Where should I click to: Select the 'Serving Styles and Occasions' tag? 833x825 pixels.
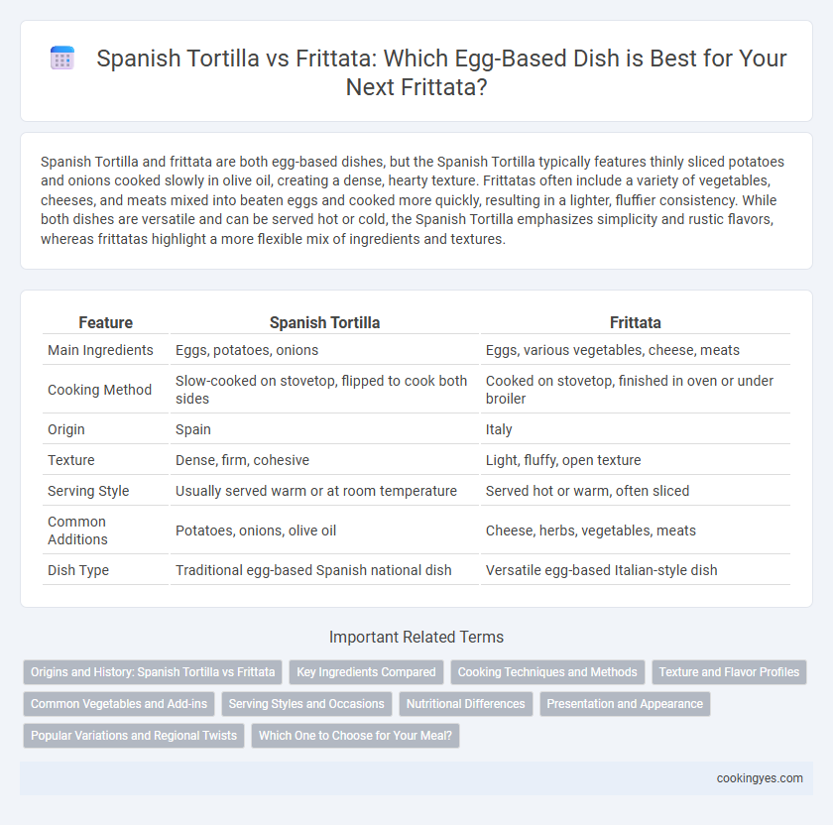tap(306, 704)
